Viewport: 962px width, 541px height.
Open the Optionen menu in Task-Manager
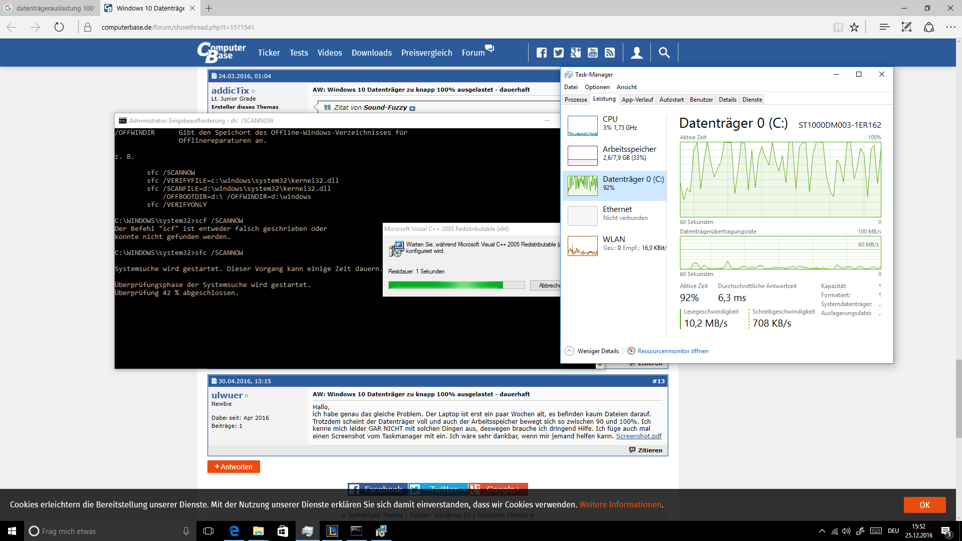[597, 87]
